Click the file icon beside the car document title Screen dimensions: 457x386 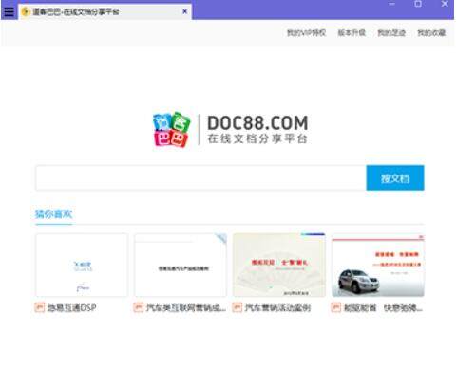point(336,307)
